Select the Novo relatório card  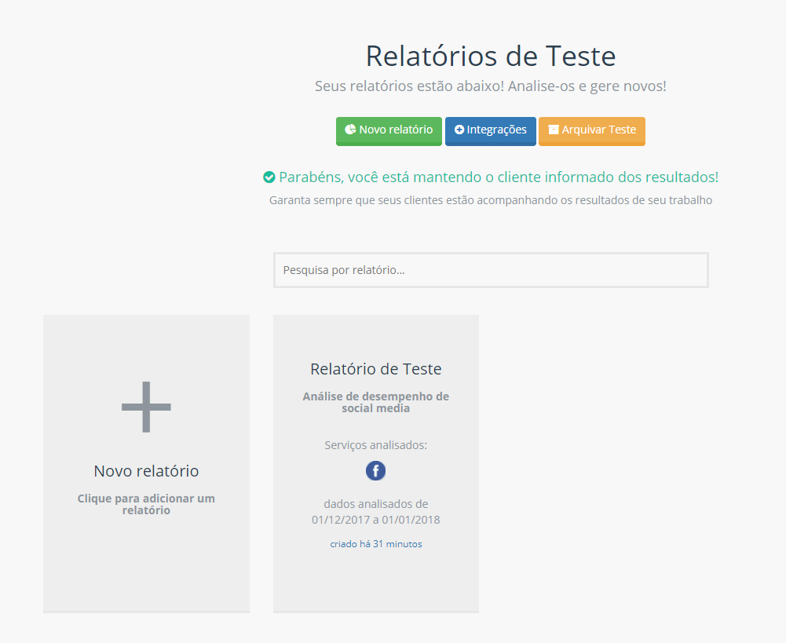146,463
